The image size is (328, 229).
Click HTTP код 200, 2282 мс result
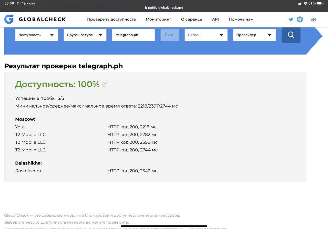132,134
